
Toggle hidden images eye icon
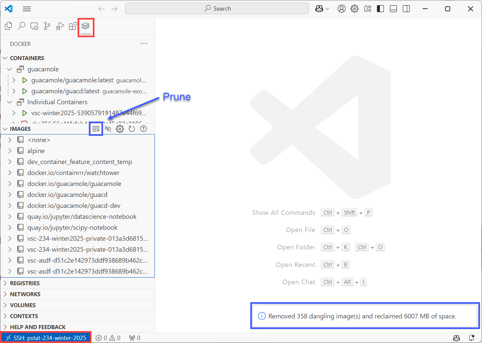point(108,129)
